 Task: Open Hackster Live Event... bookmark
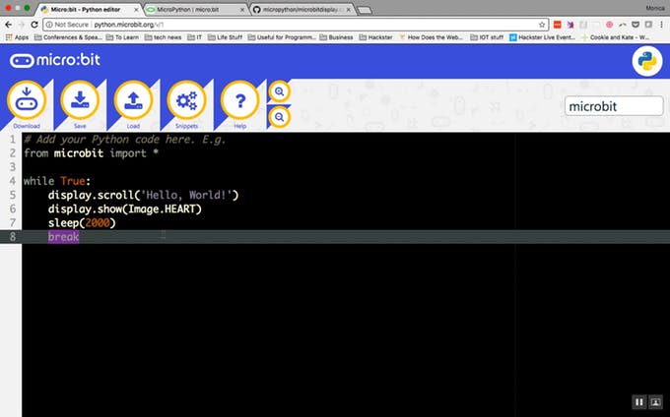[542, 37]
